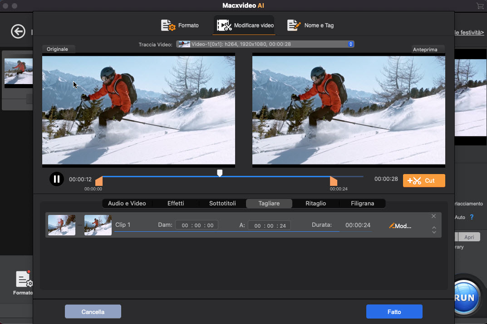
Task: Click the Fatto button
Action: click(394, 312)
